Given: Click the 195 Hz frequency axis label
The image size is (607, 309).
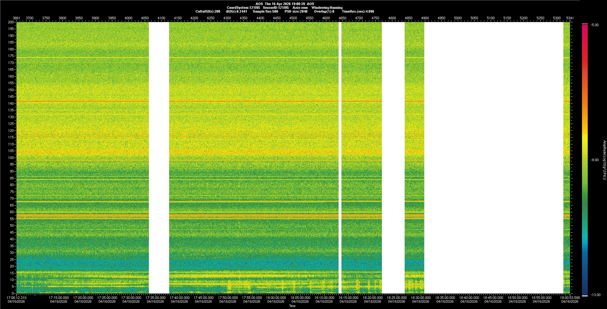Looking at the screenshot, I should 11,29.
